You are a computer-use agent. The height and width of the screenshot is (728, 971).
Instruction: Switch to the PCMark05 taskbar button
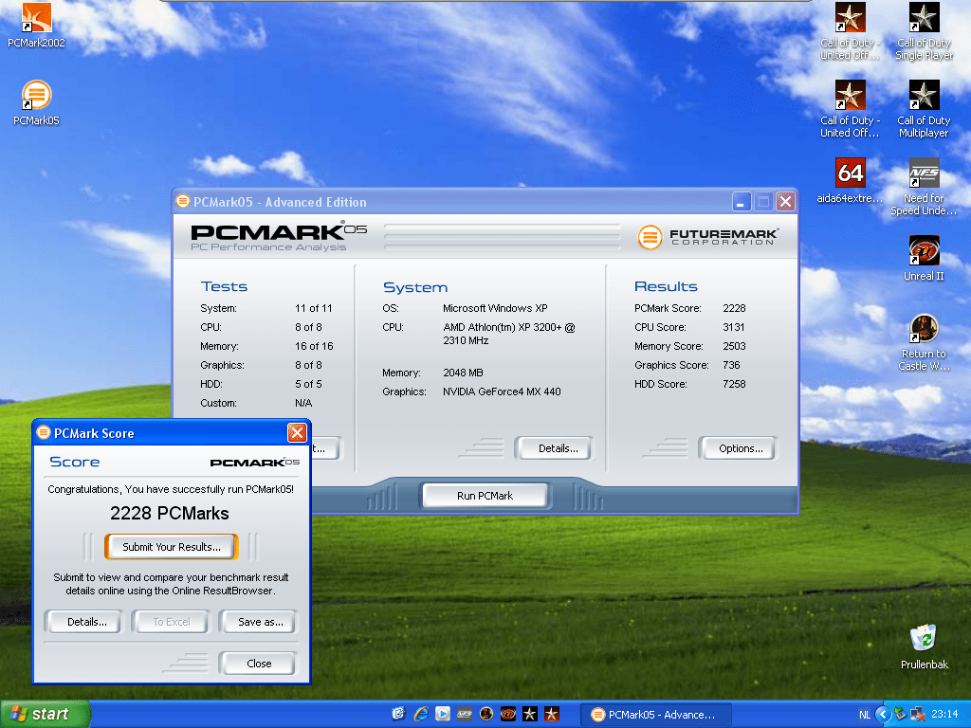coord(656,715)
